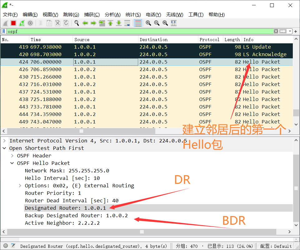Select packet 419 LS Update row

coord(147,47)
